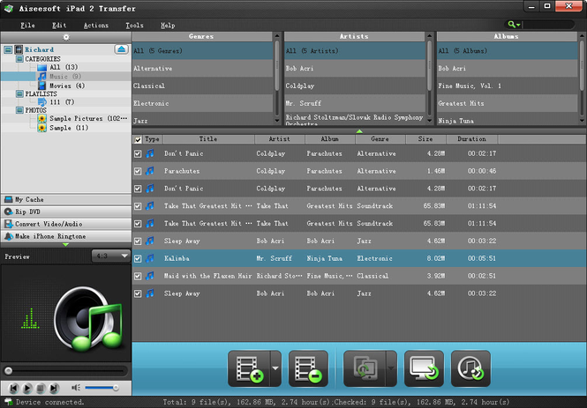Filter by Classical genre

point(202,86)
